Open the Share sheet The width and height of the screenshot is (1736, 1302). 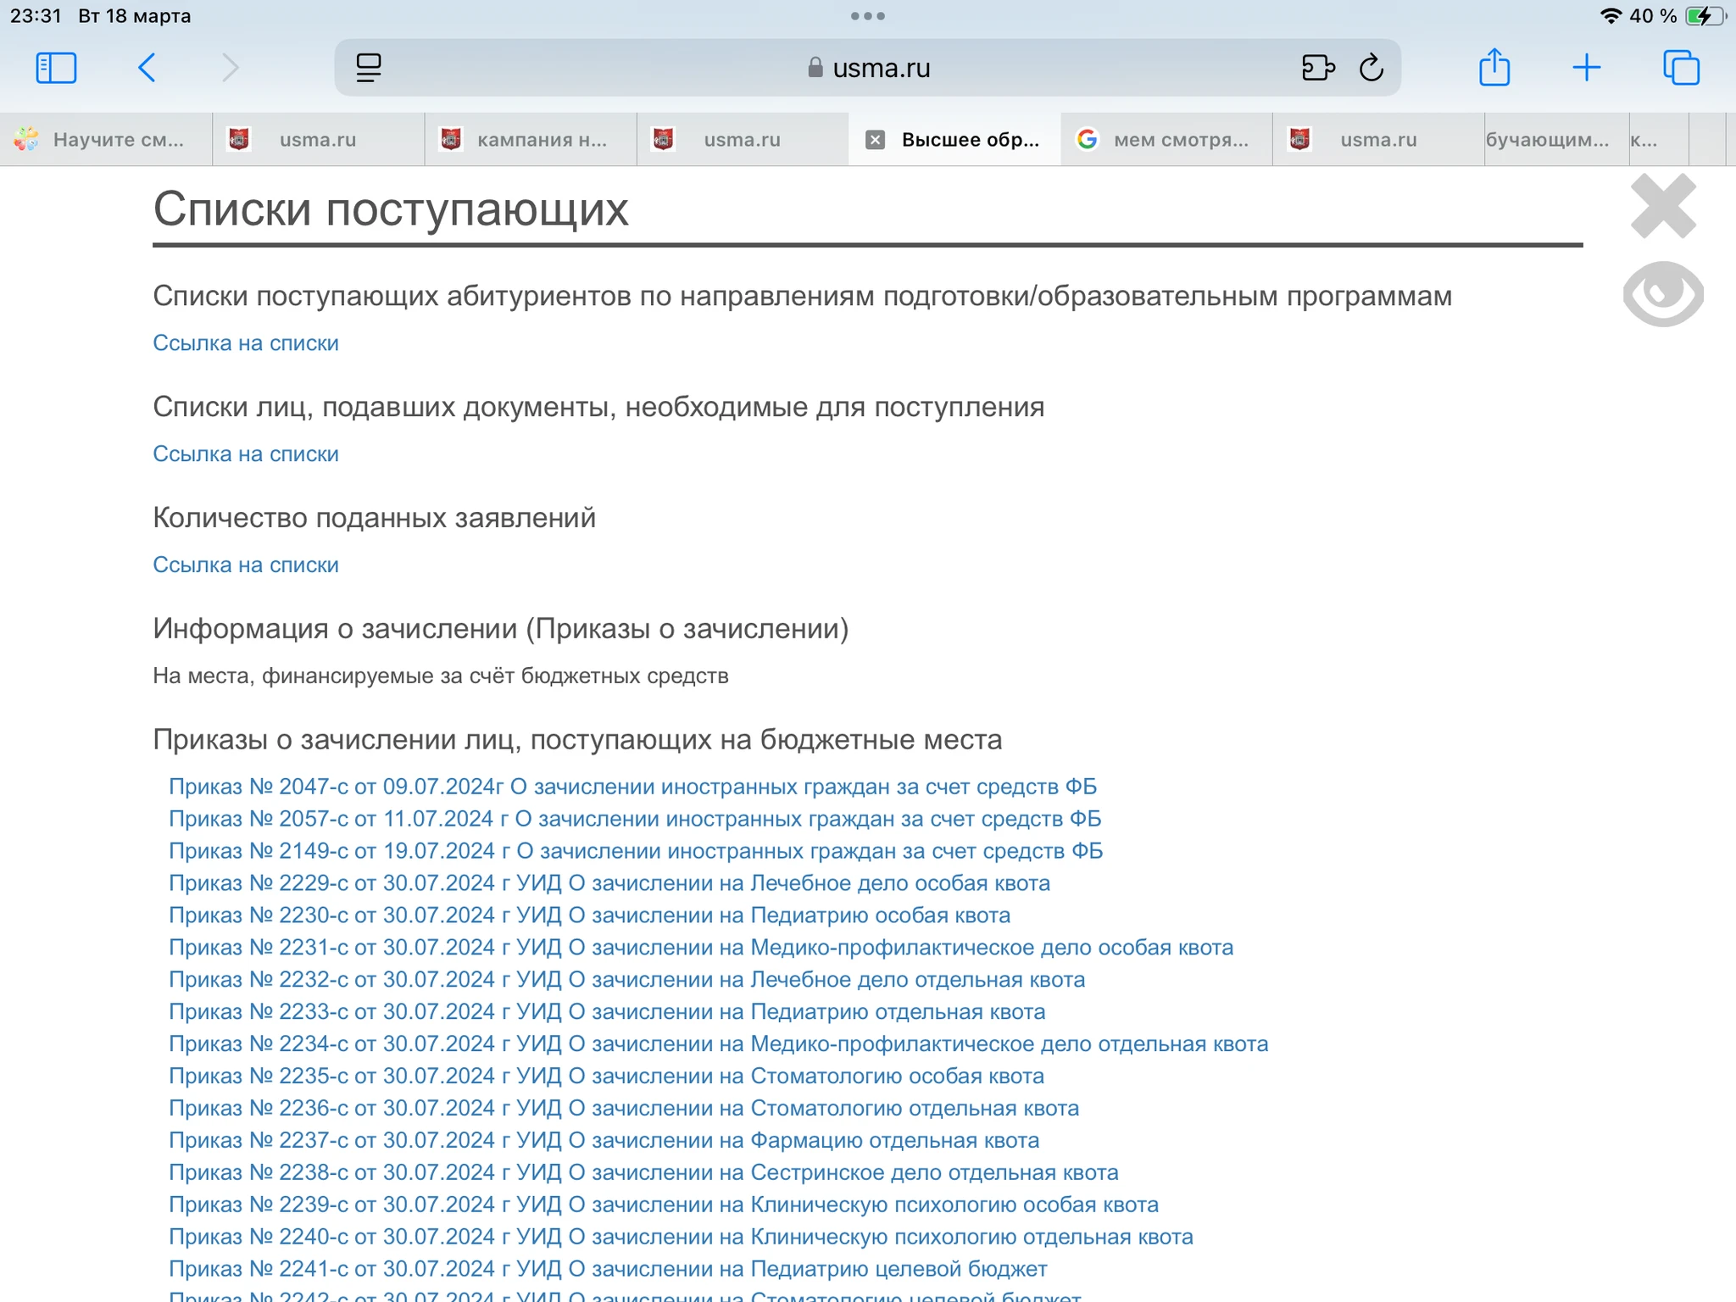click(x=1494, y=68)
